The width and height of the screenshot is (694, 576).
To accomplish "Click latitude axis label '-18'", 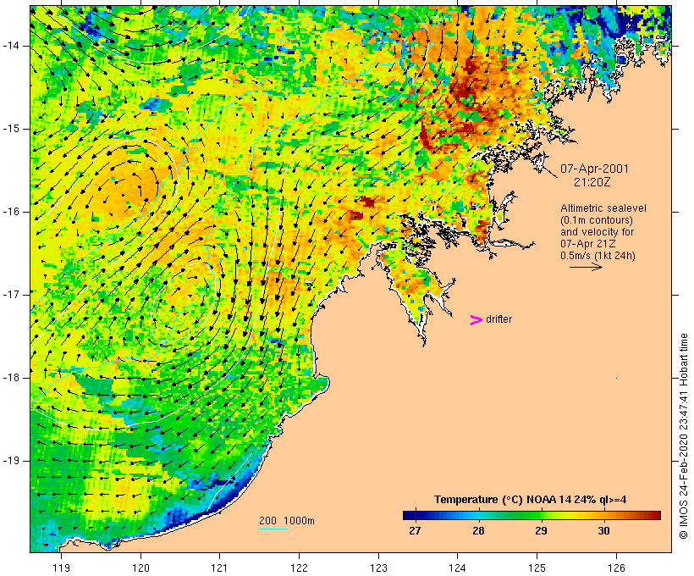I will [11, 378].
